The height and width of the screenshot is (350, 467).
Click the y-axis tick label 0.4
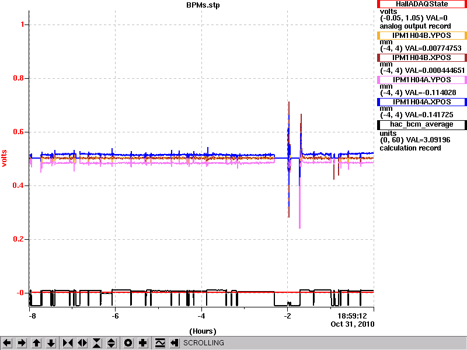[18, 185]
